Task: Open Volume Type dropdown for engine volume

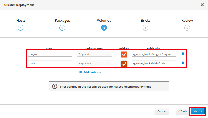Action: pos(94,54)
